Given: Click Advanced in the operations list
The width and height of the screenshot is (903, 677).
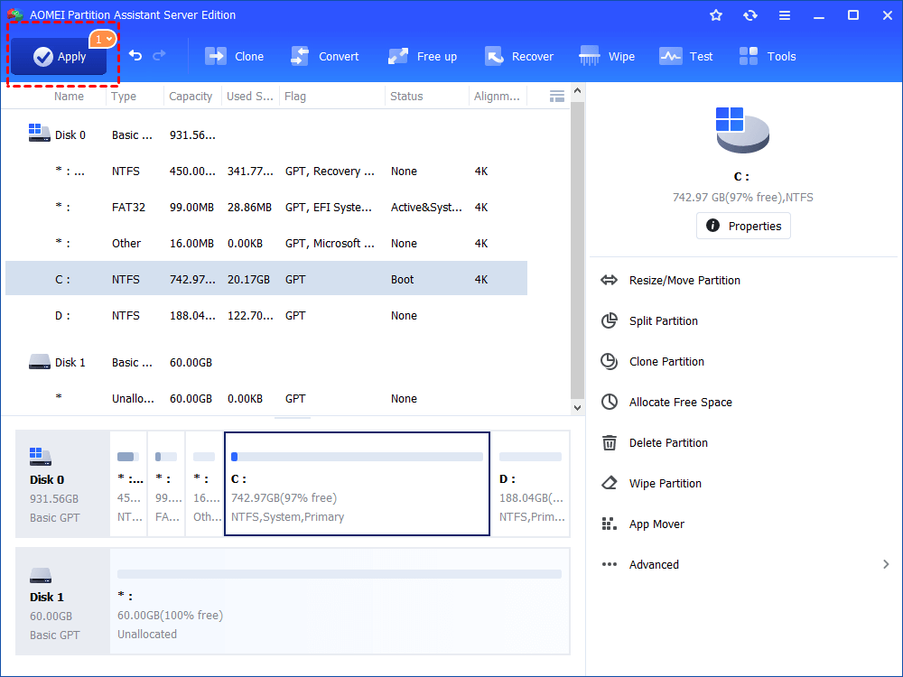Looking at the screenshot, I should point(654,565).
